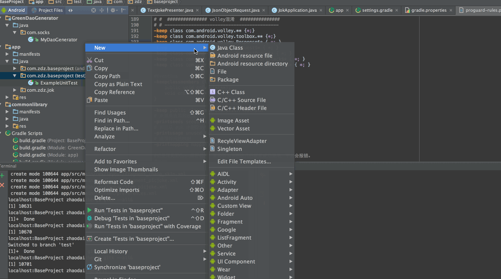Click the C/C++ Header File icon
501x279 pixels.
pyautogui.click(x=213, y=108)
